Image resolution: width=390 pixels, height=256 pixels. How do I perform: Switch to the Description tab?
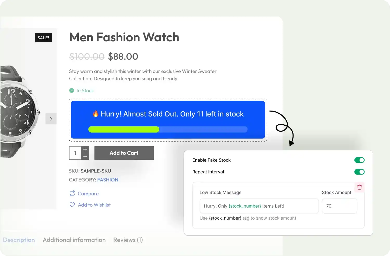19,240
